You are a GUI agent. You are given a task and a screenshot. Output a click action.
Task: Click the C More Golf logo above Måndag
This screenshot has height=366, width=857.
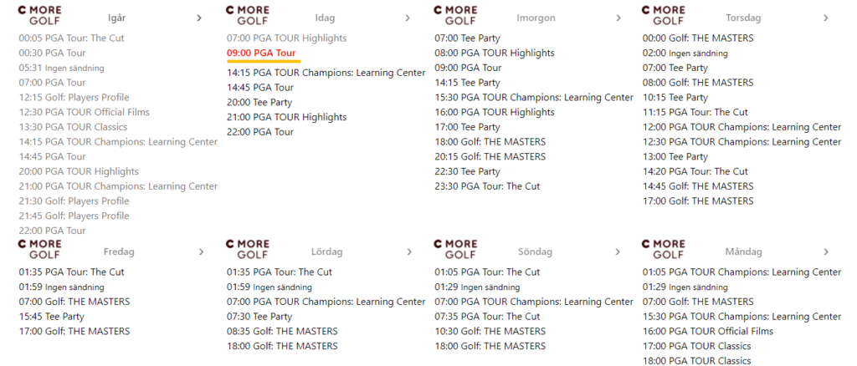pos(664,249)
